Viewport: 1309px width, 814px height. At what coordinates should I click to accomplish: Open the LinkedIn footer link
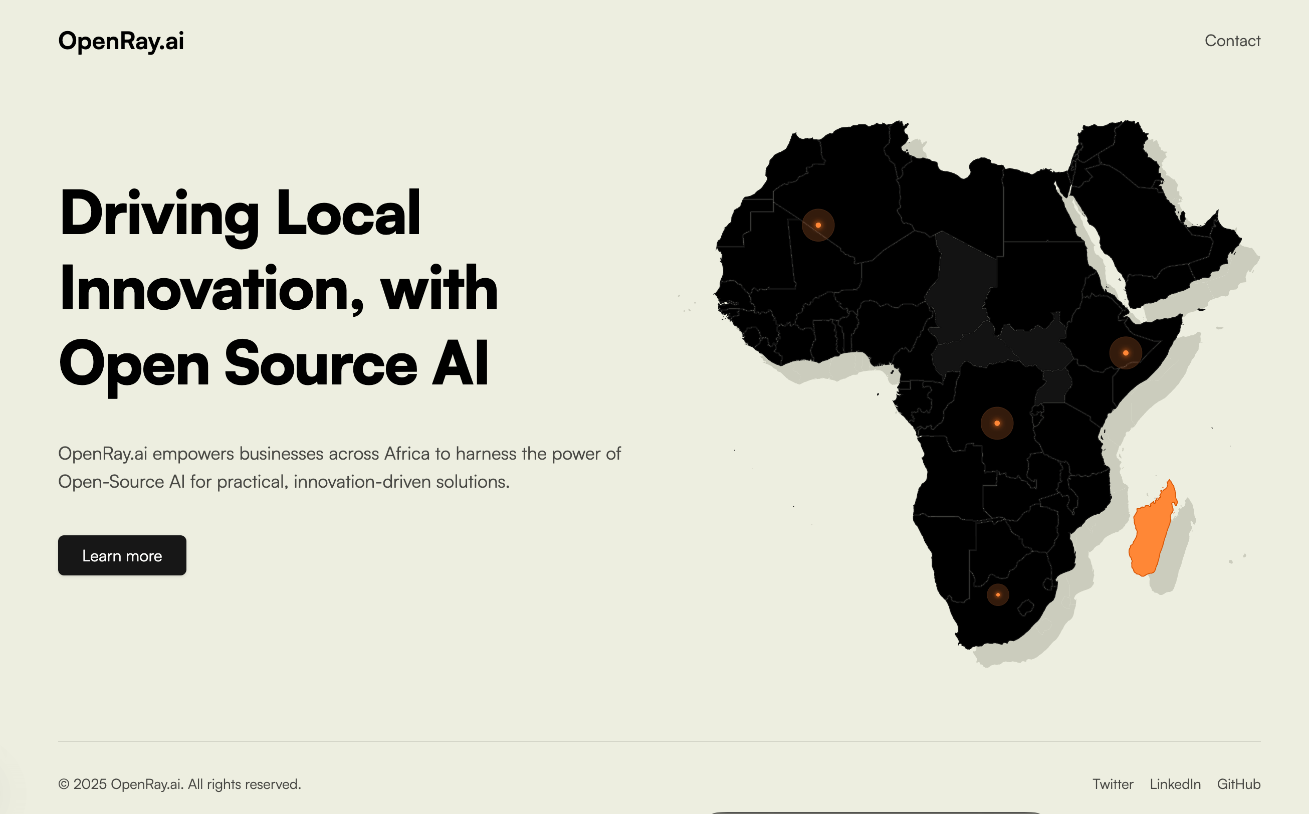coord(1175,784)
